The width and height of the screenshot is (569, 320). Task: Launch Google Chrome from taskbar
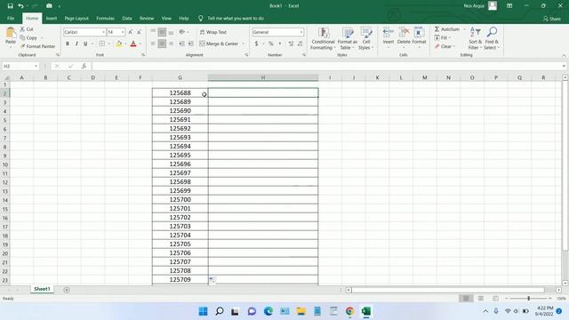coord(349,311)
